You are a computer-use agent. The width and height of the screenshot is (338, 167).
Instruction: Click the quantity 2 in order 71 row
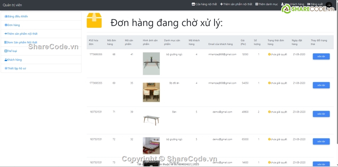pos(259,112)
